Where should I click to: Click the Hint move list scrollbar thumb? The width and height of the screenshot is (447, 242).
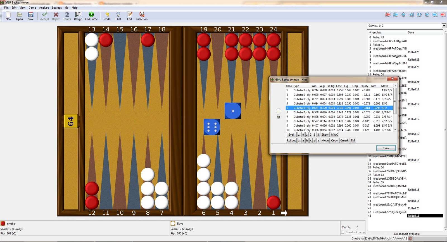(395, 101)
